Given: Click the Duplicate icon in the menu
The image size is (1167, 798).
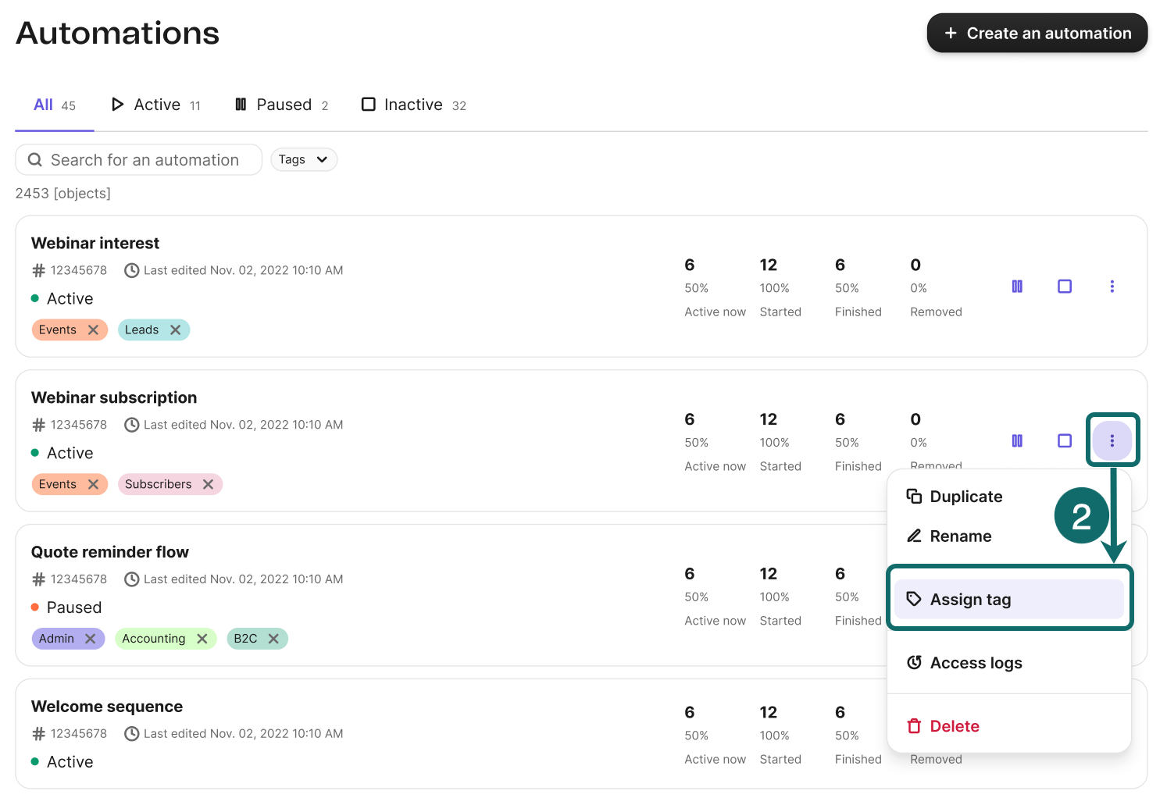Looking at the screenshot, I should click(914, 496).
